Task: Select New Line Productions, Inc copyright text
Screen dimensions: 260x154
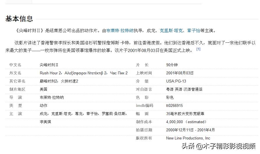Action: [x=188, y=138]
